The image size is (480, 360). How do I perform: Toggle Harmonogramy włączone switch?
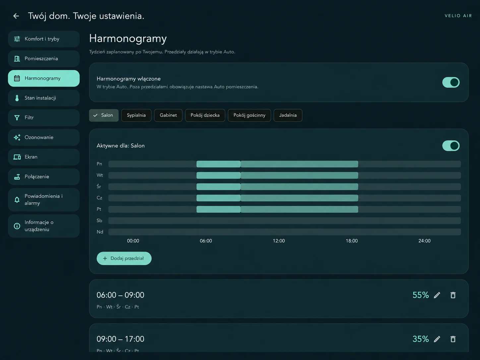tap(451, 82)
